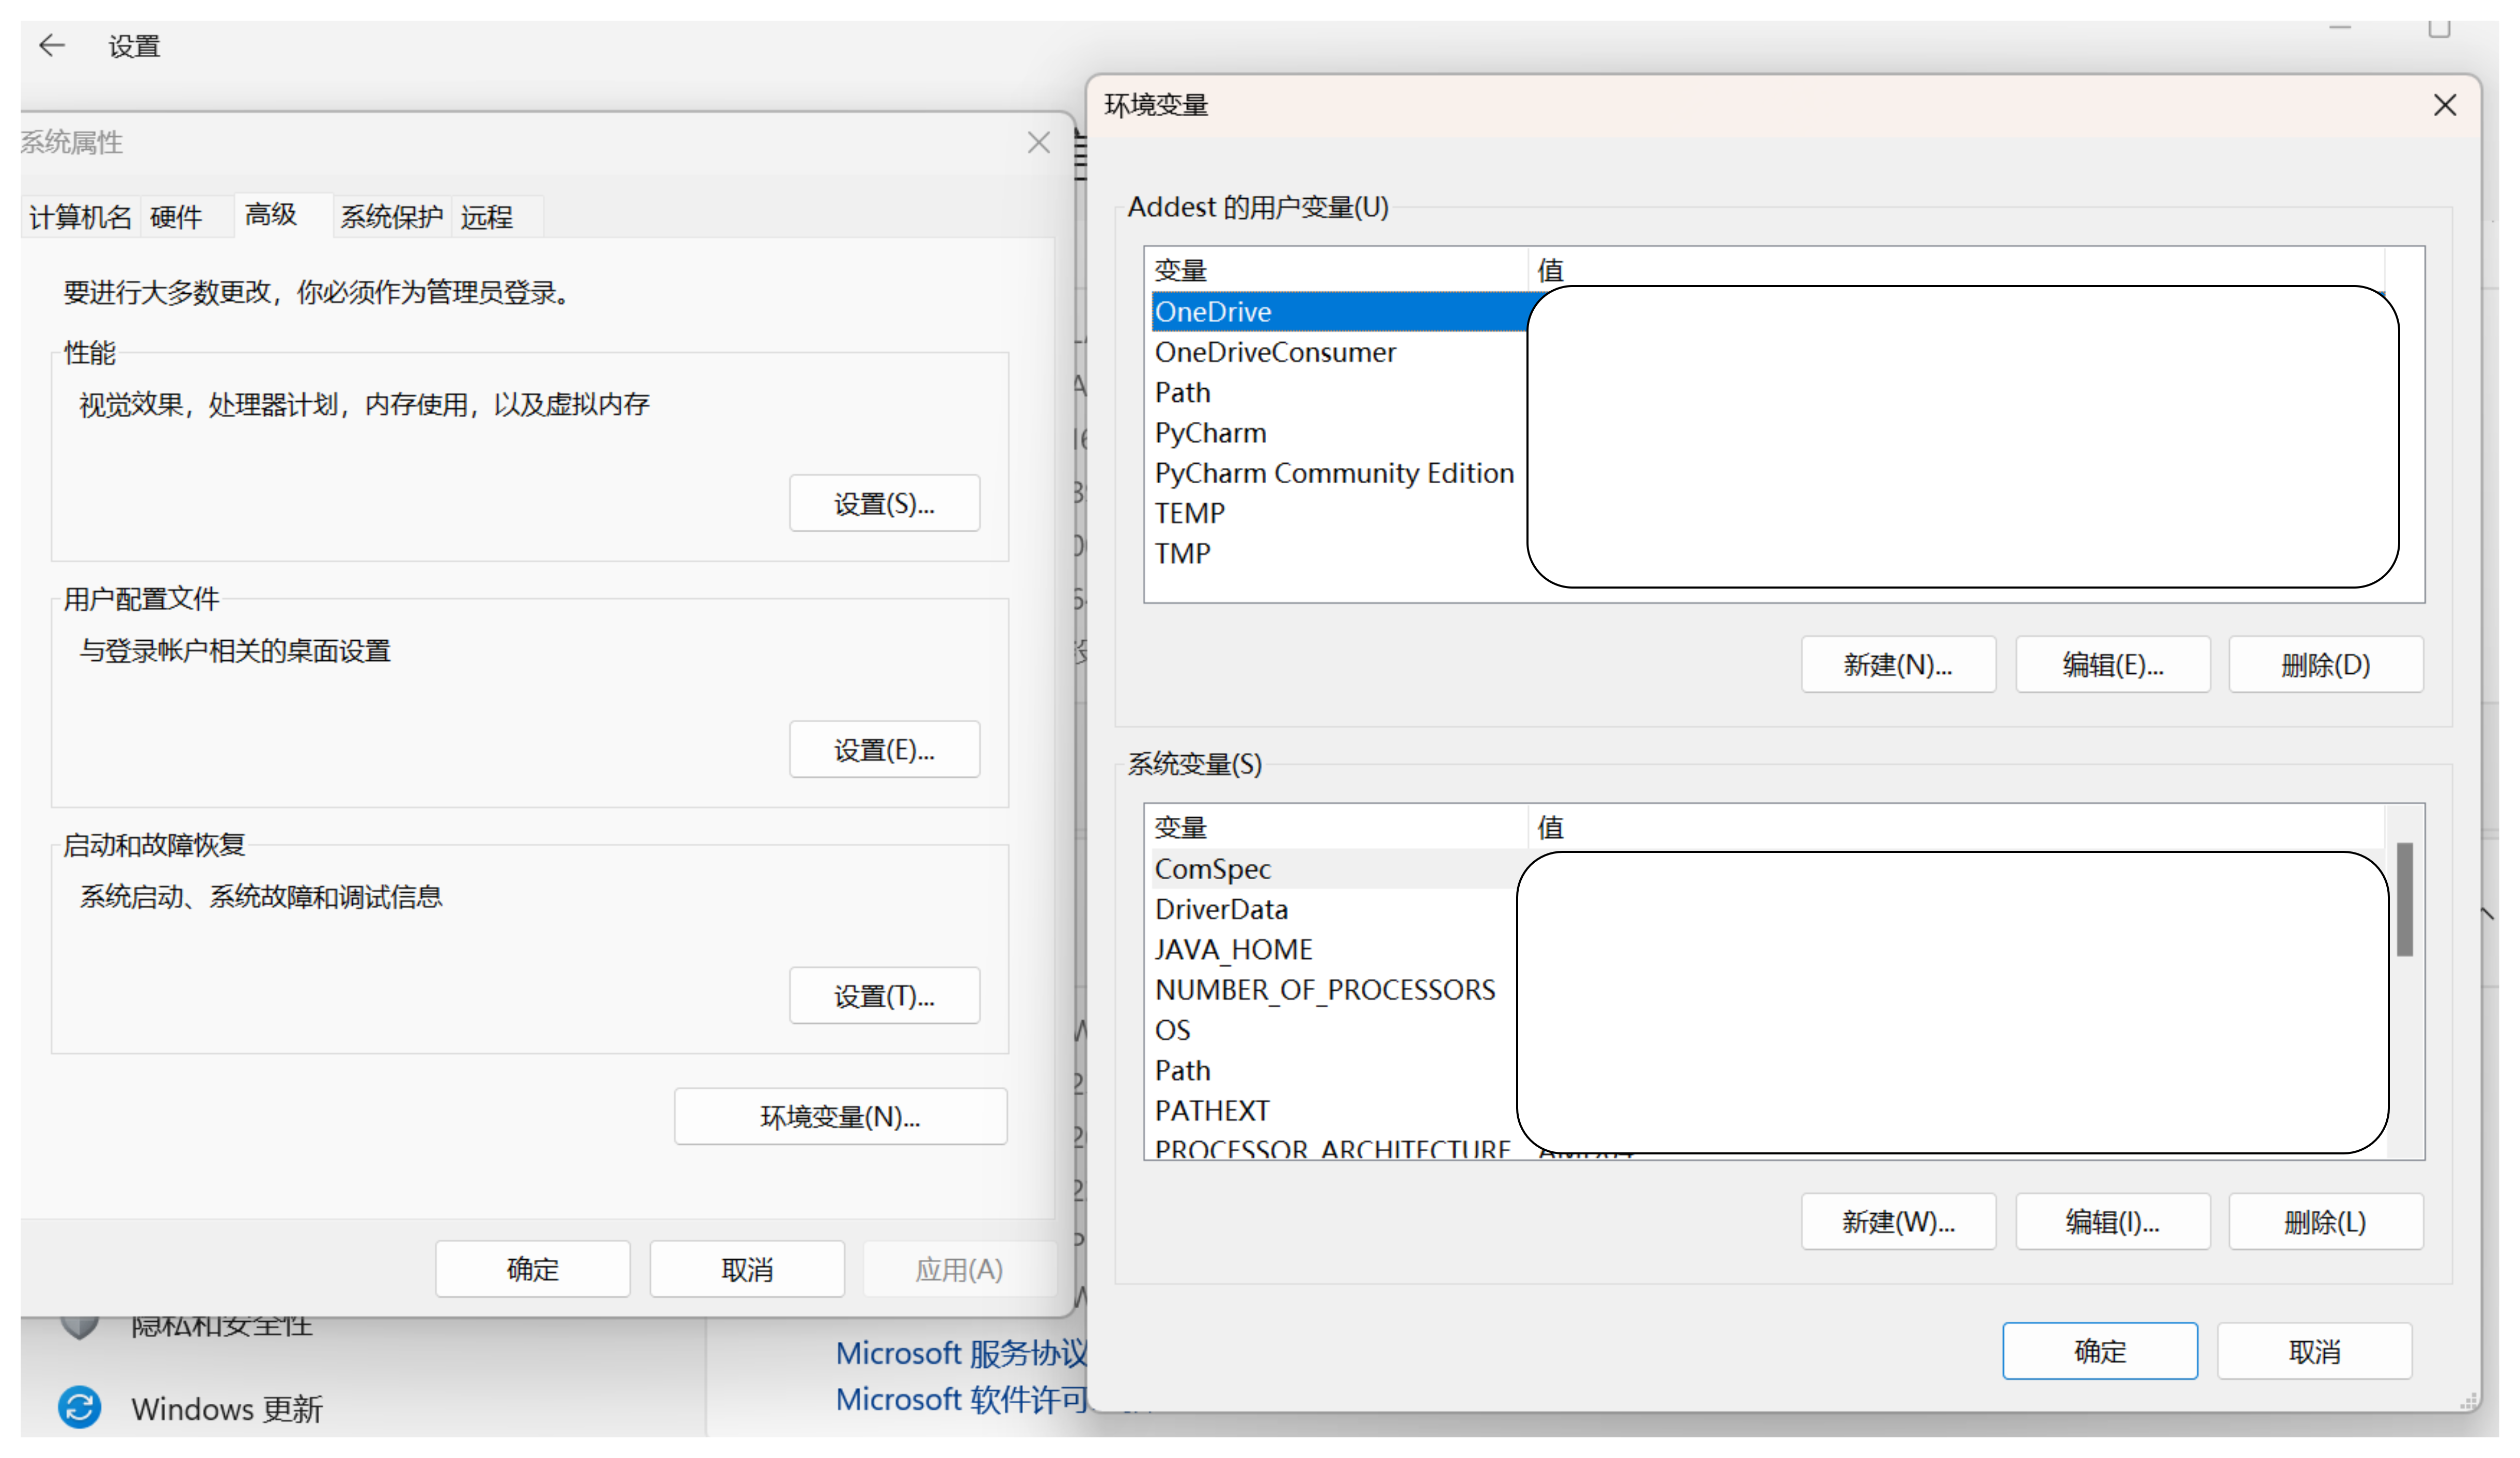Open the Microsoft 服务协议 link
The height and width of the screenshot is (1458, 2520).
click(961, 1353)
